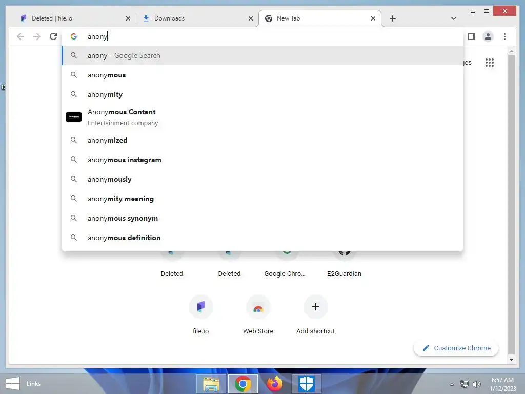Go back using the back arrow
This screenshot has height=394, width=525.
21,36
